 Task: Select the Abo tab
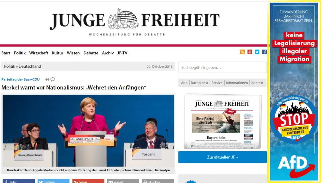[184, 83]
